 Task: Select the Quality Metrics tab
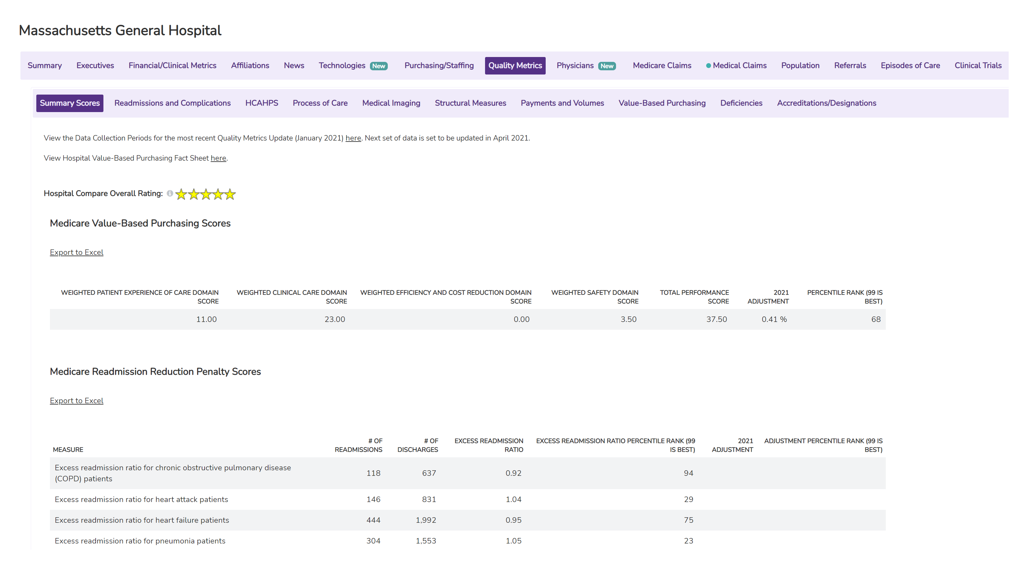point(515,66)
